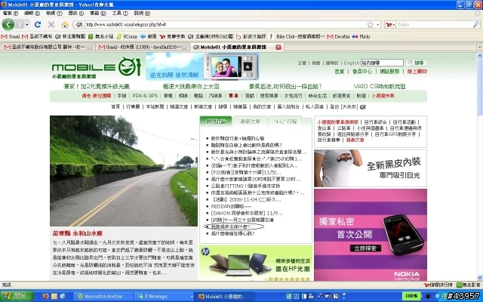Click the Mobile01 logo
Screen dimensions: 483x302
tap(97, 67)
